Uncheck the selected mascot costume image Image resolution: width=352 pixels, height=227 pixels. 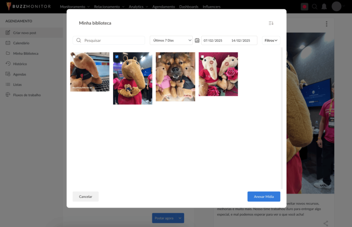pos(117,56)
